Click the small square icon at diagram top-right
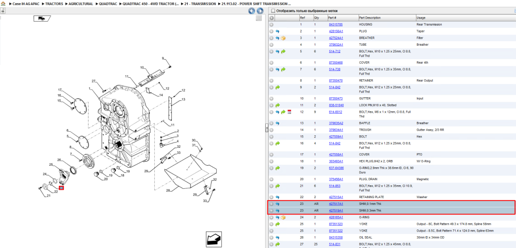Screen dimensions: 516x248 (259, 19)
